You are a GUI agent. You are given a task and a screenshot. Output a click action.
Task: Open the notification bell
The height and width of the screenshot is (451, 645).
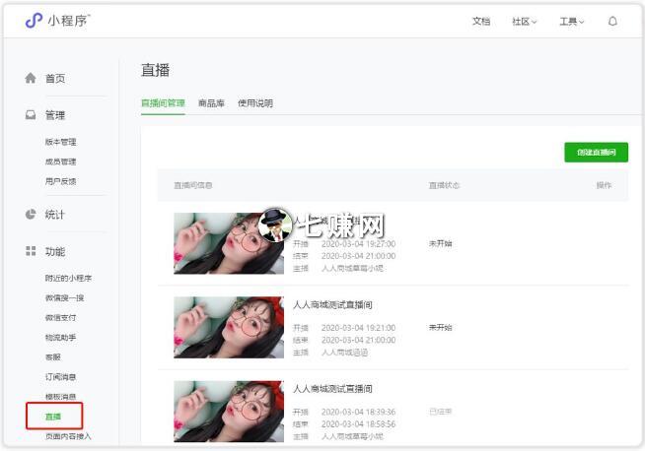click(x=612, y=21)
